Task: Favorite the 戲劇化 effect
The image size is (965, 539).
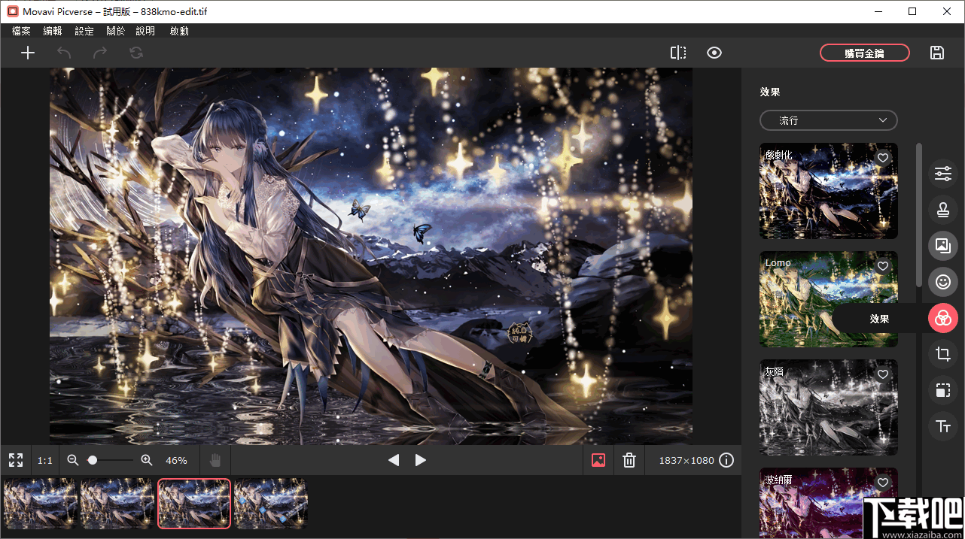Action: [884, 158]
